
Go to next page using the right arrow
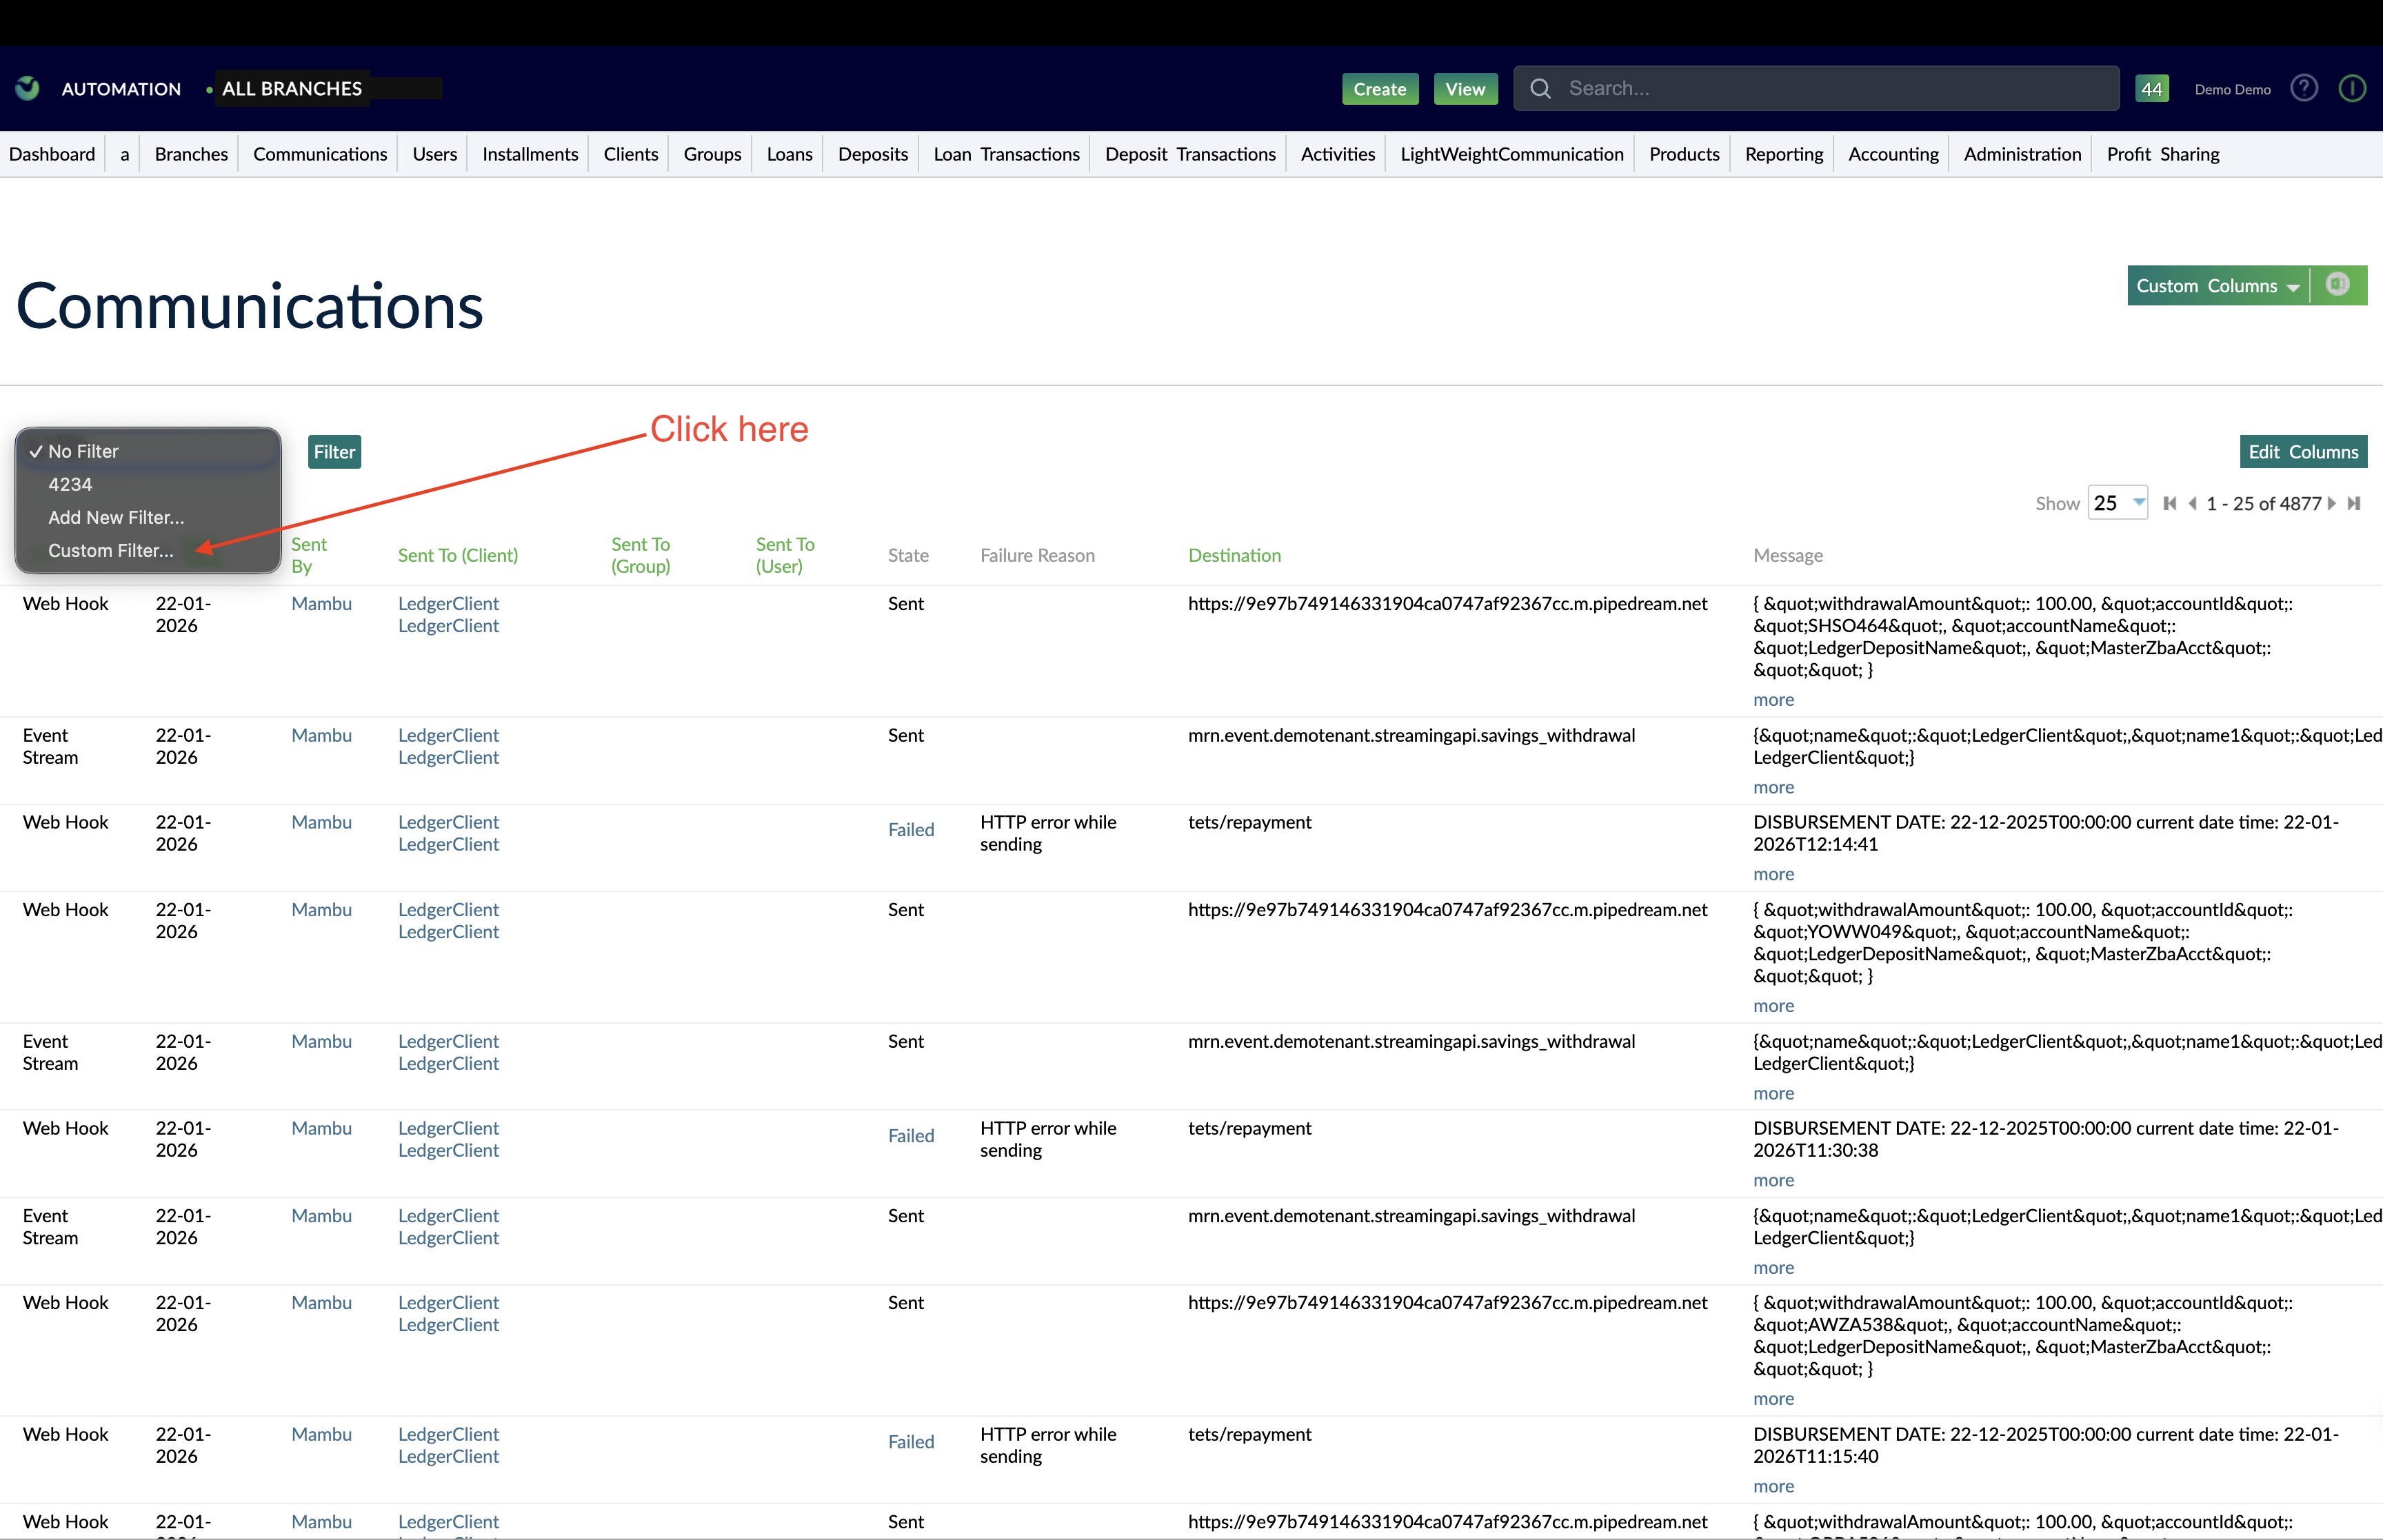[x=2331, y=503]
